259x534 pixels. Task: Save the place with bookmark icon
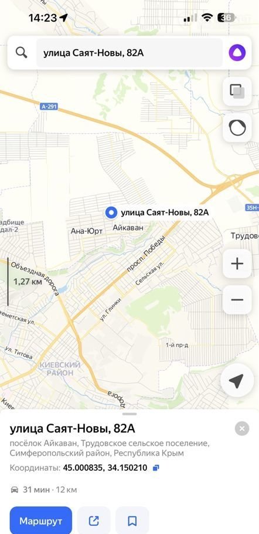(132, 521)
